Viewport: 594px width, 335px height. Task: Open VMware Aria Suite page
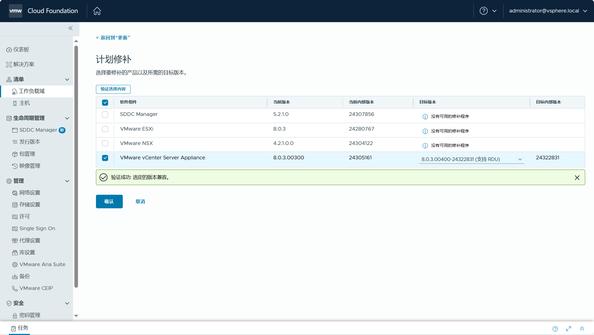[39, 264]
